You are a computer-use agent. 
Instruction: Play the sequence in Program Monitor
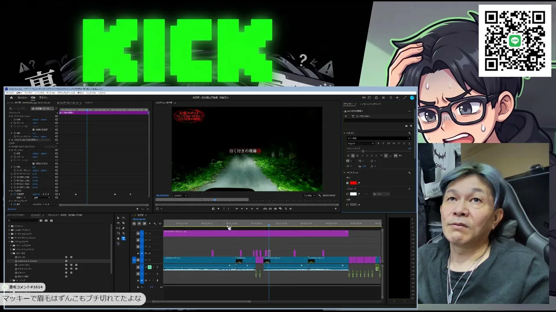point(247,208)
